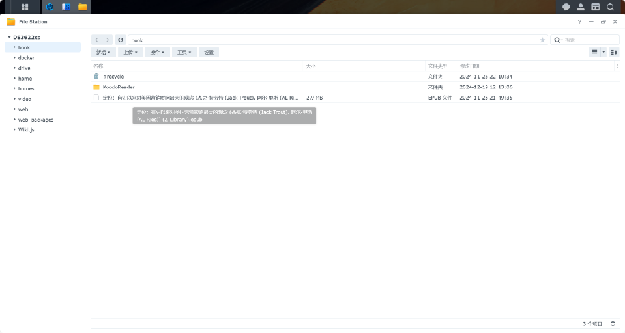Click the refresh icon at bottom right
The width and height of the screenshot is (625, 333).
point(613,323)
